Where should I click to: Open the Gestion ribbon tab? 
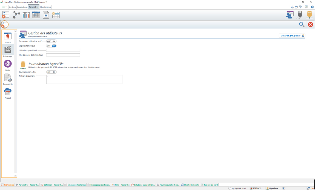(x=12, y=7)
